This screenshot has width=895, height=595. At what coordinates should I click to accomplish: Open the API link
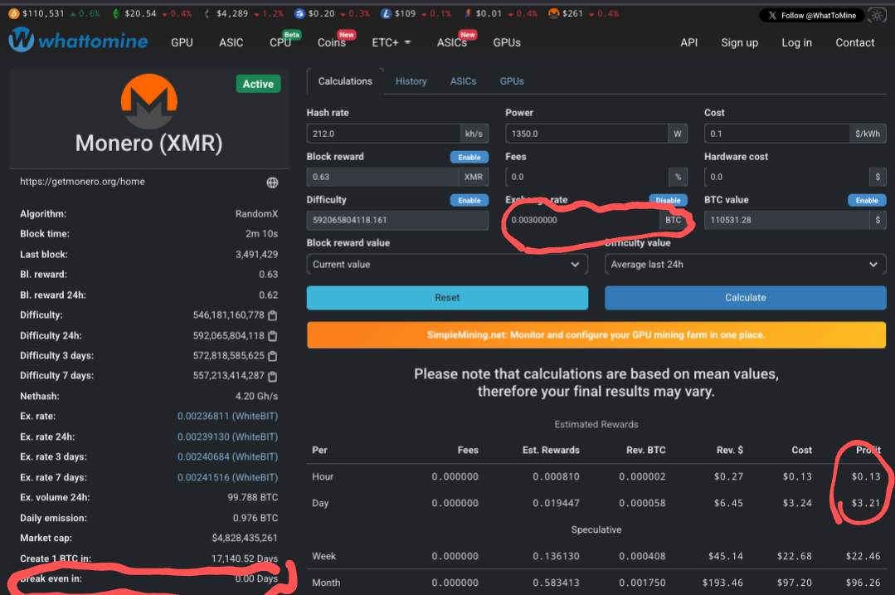pos(689,43)
